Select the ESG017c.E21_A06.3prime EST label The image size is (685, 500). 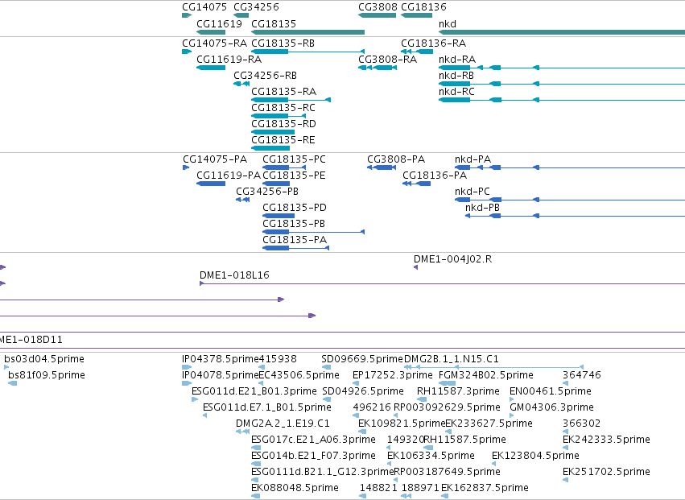click(x=313, y=440)
